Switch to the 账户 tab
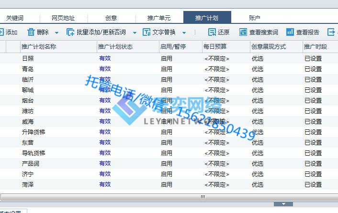This screenshot has height=213, width=338. 254,18
